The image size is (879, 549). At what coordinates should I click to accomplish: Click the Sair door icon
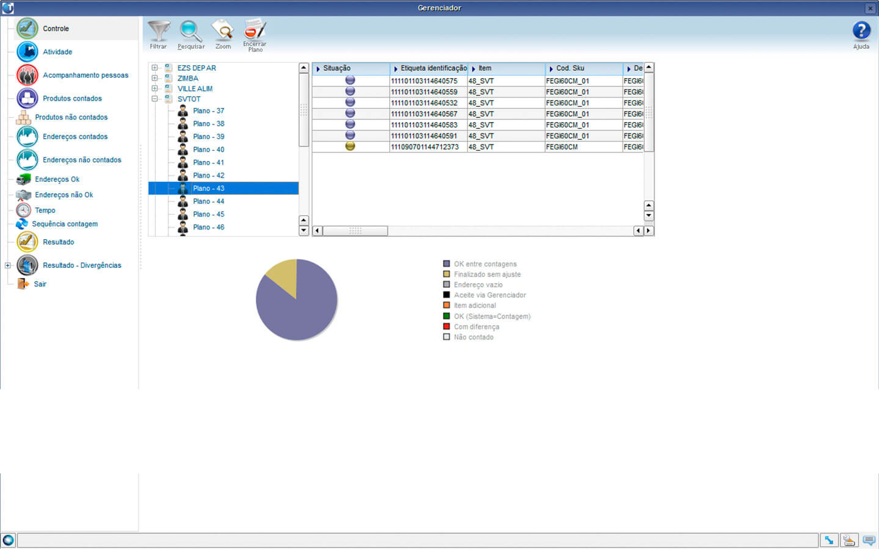point(23,284)
